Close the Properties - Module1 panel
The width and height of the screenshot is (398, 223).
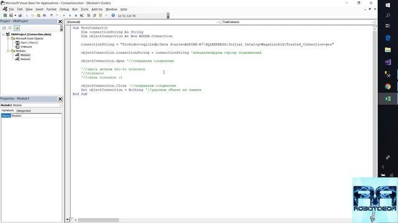(60, 99)
